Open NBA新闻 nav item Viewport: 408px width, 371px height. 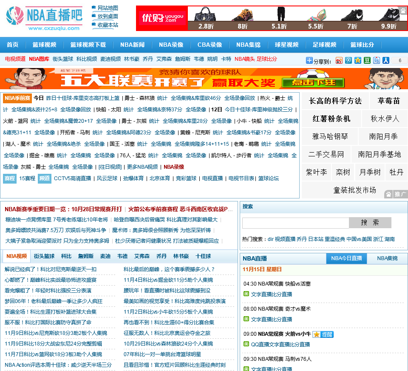pyautogui.click(x=133, y=45)
